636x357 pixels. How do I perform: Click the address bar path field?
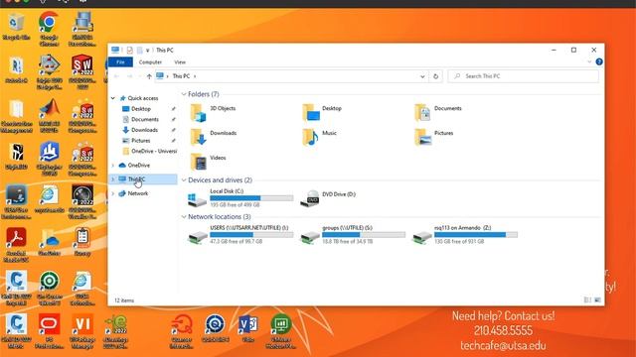coord(291,76)
